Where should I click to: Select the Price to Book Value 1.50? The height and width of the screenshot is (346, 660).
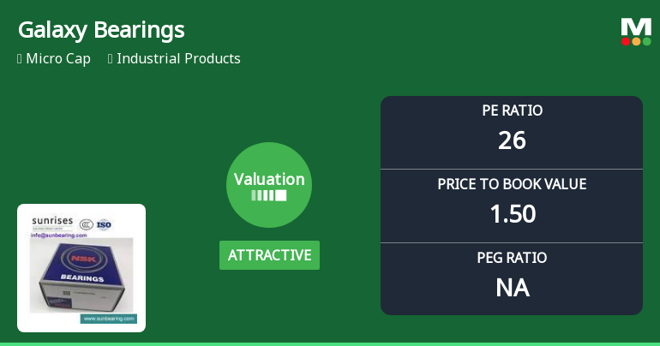pyautogui.click(x=512, y=214)
